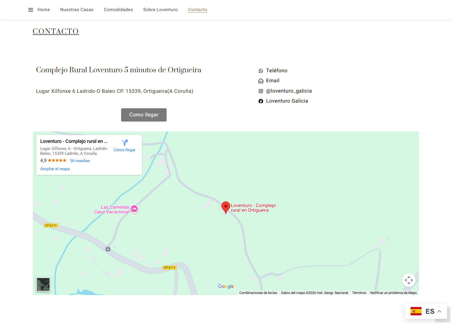This screenshot has width=453, height=324.
Task: Click the WhatsApp phone icon
Action: pyautogui.click(x=261, y=71)
